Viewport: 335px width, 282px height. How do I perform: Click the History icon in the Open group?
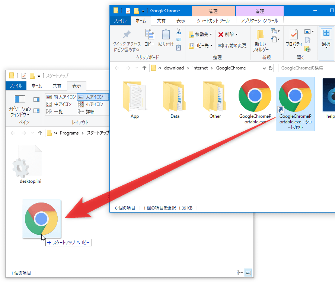click(308, 49)
